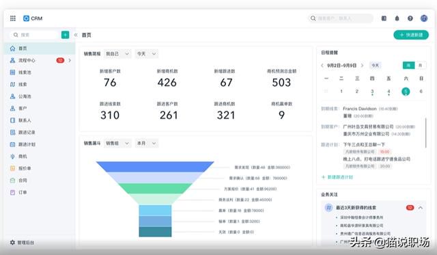Open the help question mark icon
The height and width of the screenshot is (255, 437).
410,18
